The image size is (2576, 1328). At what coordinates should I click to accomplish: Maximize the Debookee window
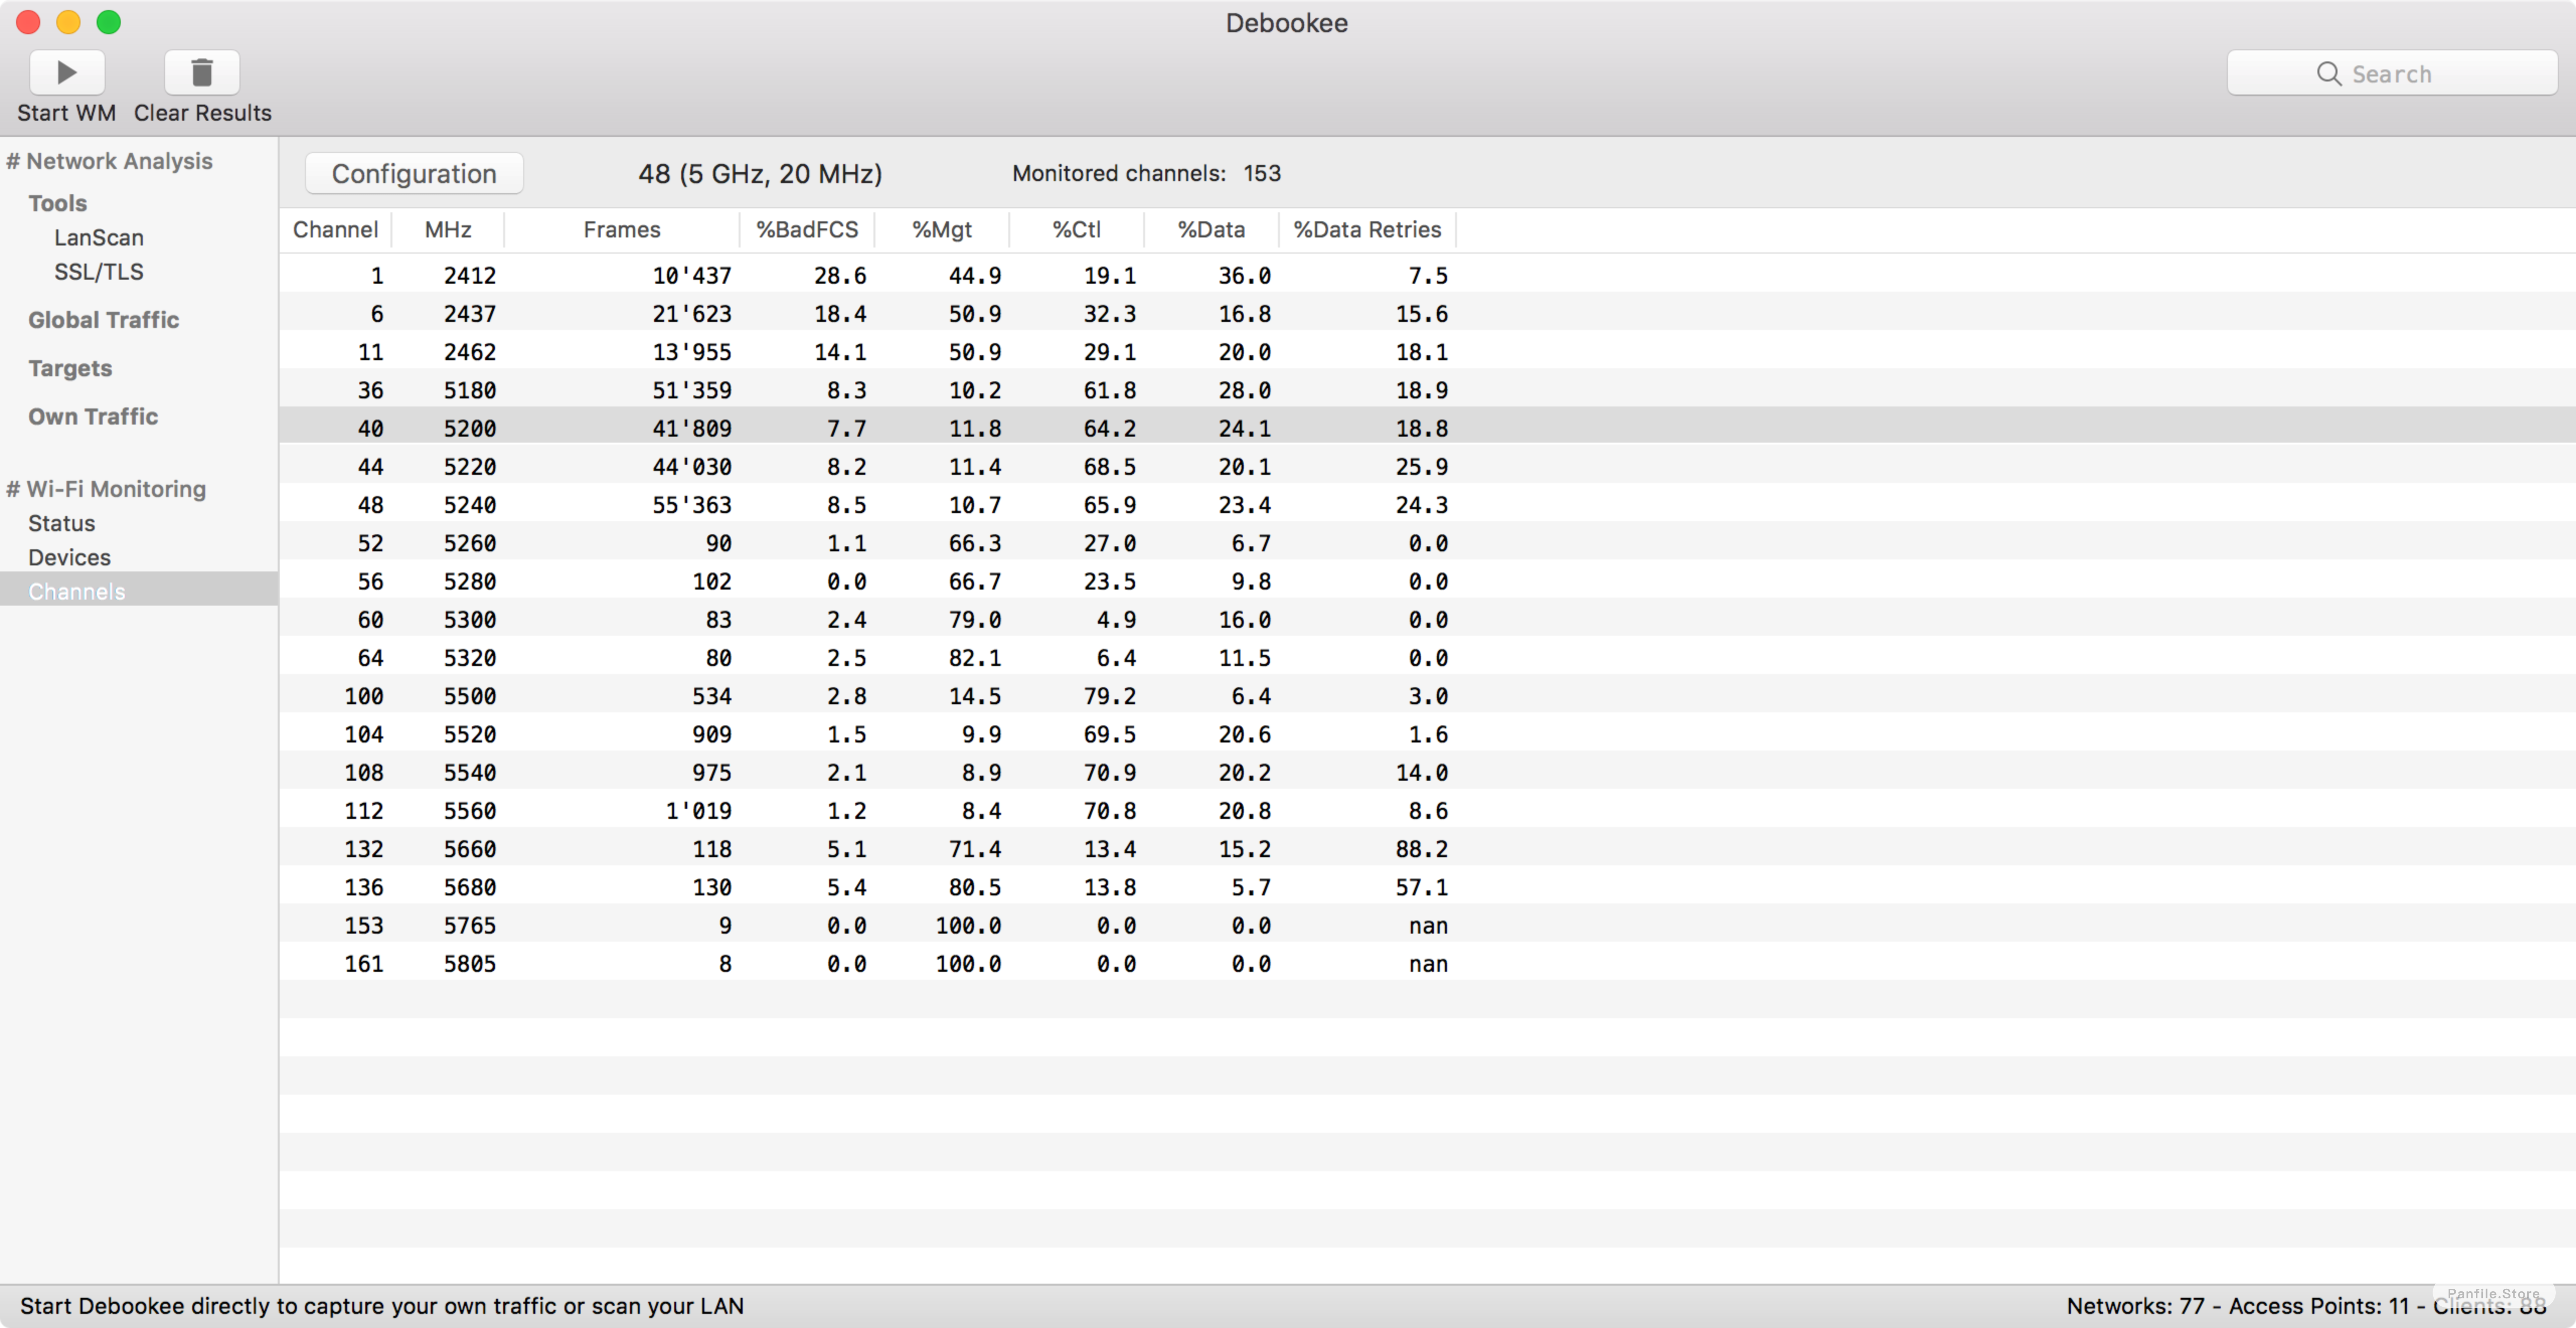click(x=108, y=22)
